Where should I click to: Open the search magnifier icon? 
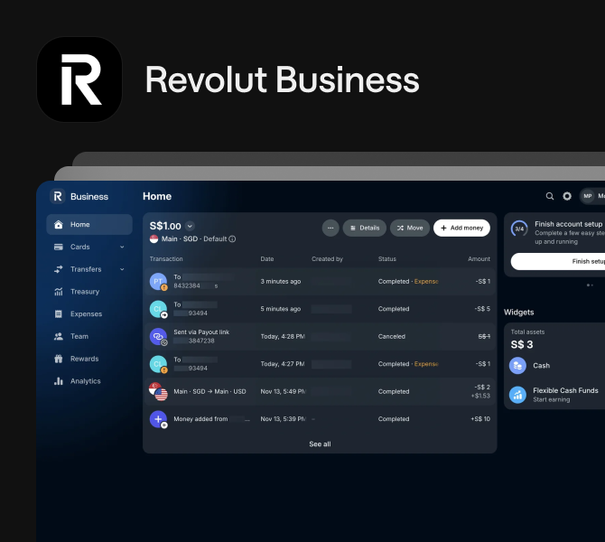(x=550, y=196)
